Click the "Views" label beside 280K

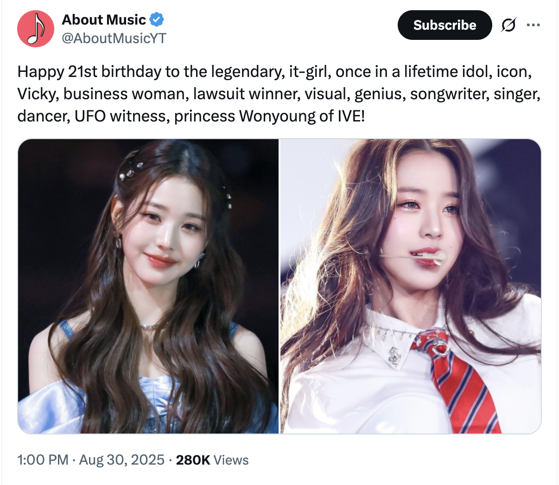tap(231, 460)
